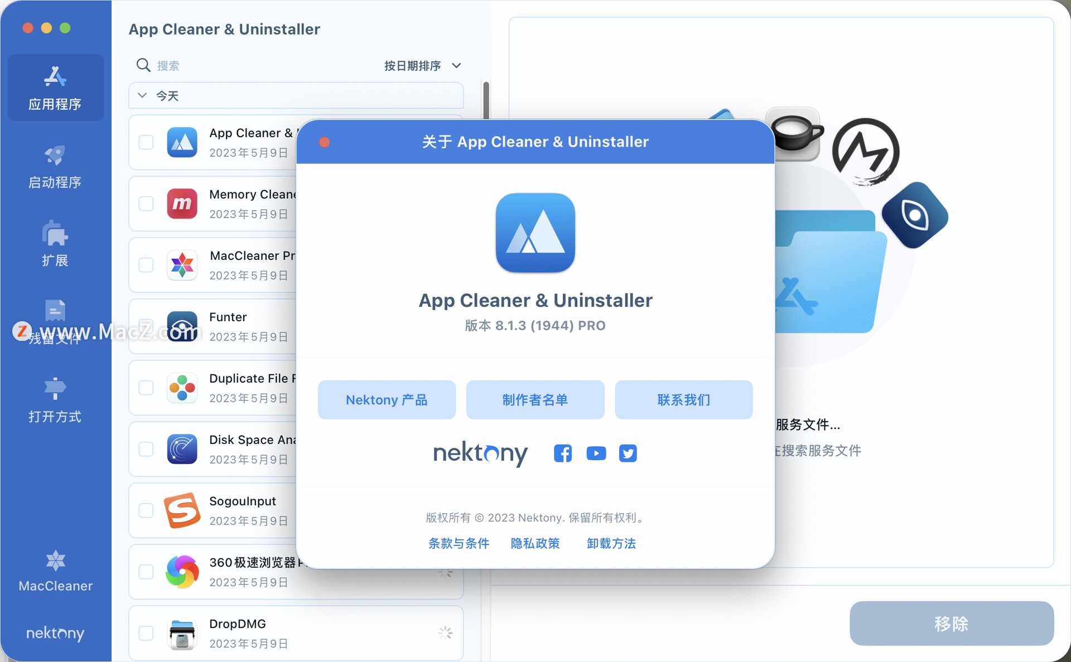This screenshot has width=1071, height=662.
Task: Open 残留文件 section
Action: click(x=55, y=322)
